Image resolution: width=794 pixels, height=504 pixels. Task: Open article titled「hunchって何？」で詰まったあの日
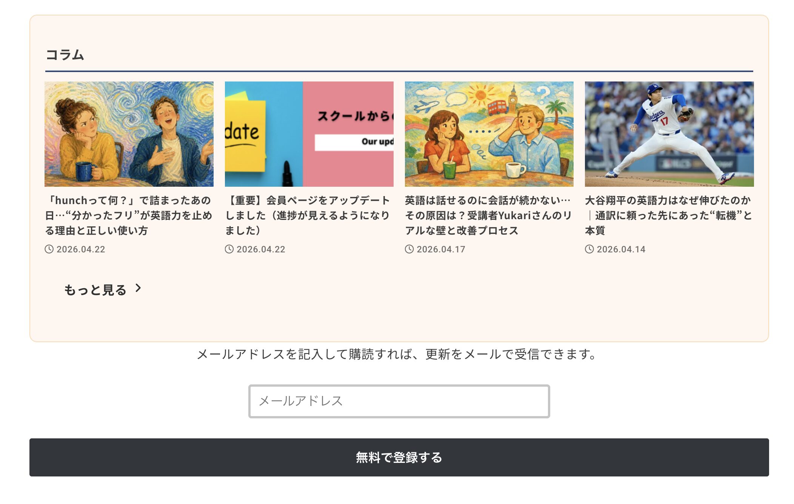(x=129, y=215)
